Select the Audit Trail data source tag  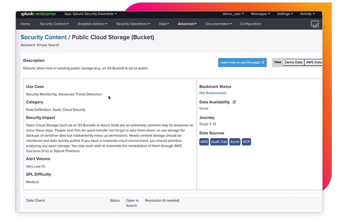[219, 142]
